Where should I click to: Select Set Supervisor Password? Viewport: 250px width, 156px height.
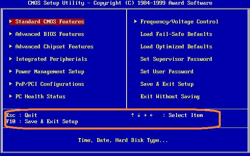pyautogui.click(x=176, y=59)
